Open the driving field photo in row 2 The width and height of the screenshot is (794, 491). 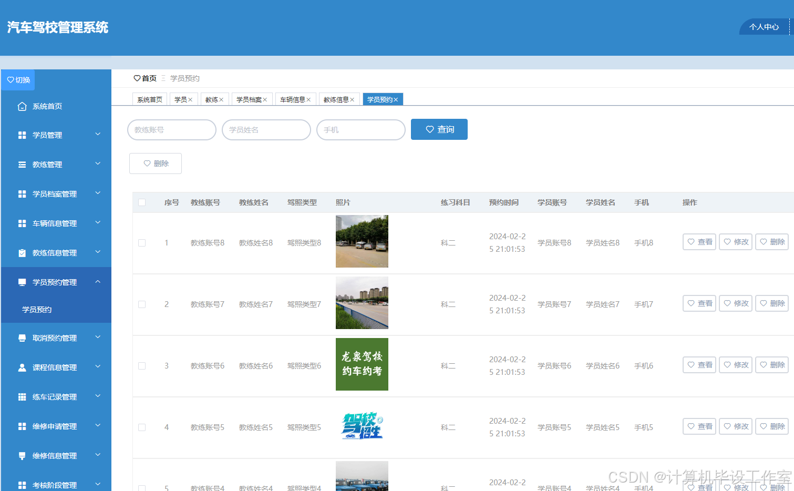(x=362, y=303)
